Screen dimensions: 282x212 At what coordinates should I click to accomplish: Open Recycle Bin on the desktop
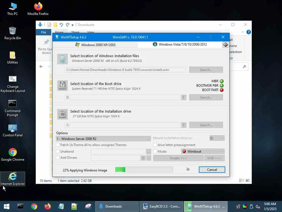coord(12,33)
